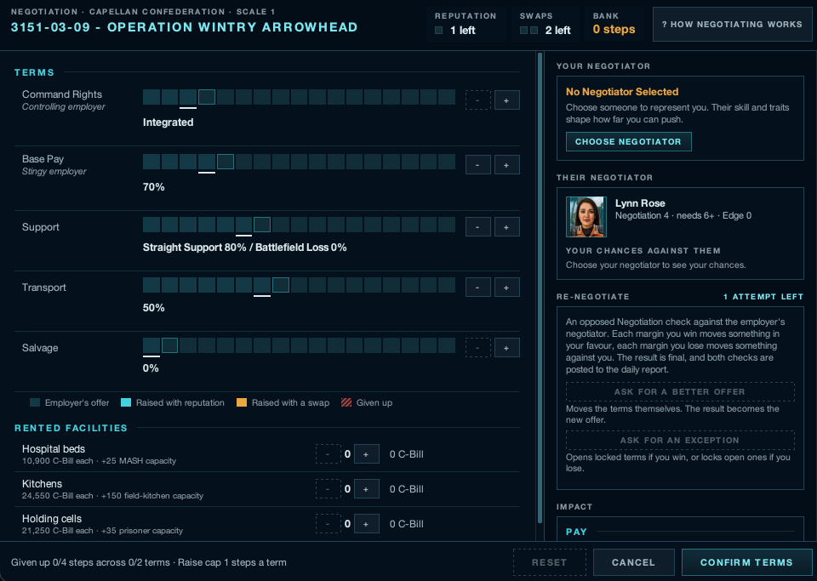Viewport: 817px width, 581px height.
Task: Click the Hospital beds 0 C-Bill total
Action: pos(407,454)
